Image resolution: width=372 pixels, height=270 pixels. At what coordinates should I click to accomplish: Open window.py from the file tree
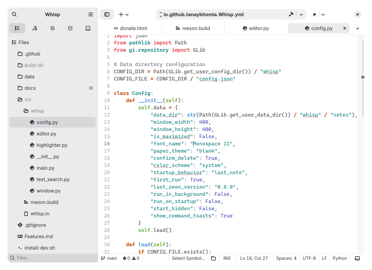tap(53, 191)
